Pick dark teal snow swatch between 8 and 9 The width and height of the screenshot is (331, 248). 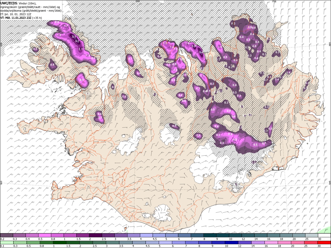[x=210, y=235]
